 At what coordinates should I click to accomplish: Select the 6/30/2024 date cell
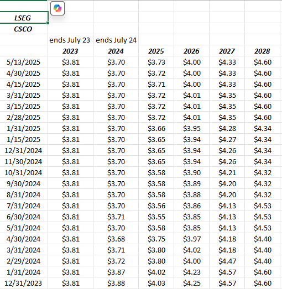click(x=24, y=217)
